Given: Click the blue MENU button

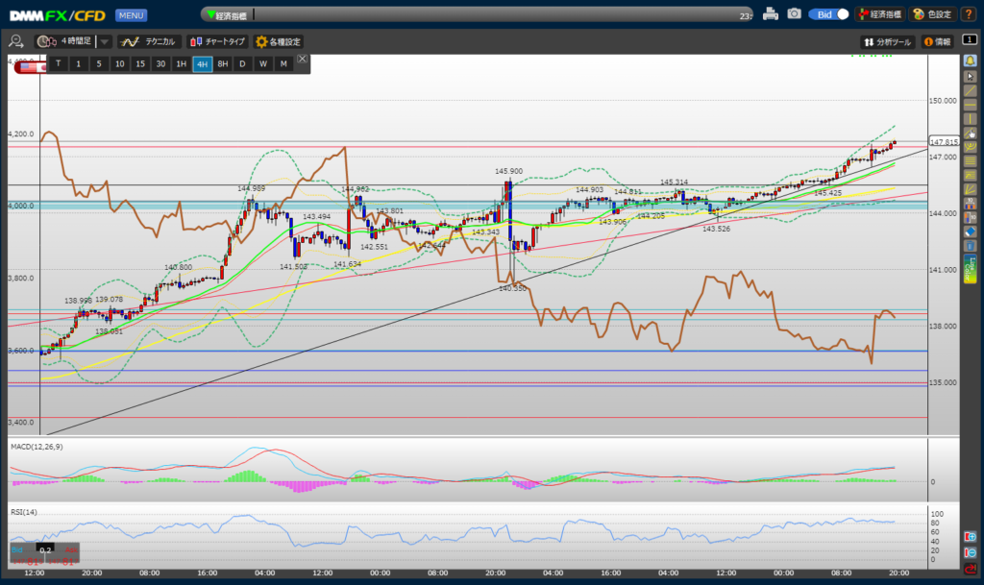Looking at the screenshot, I should click(131, 15).
